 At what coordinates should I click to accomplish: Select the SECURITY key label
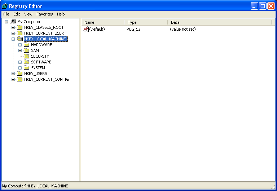40,56
